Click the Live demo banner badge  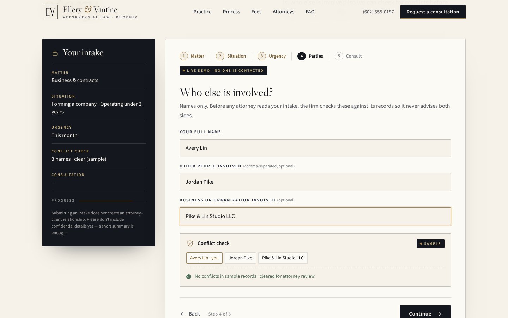coord(223,70)
